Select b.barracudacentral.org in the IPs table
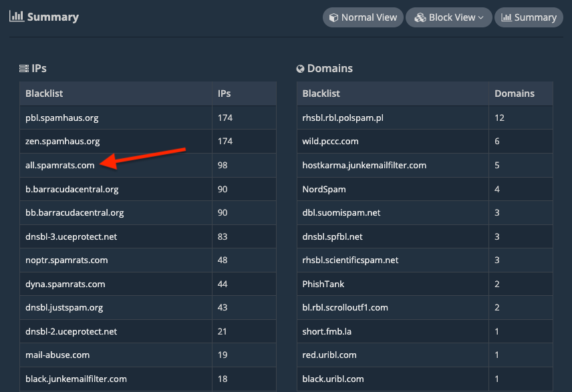The image size is (572, 392). 71,189
